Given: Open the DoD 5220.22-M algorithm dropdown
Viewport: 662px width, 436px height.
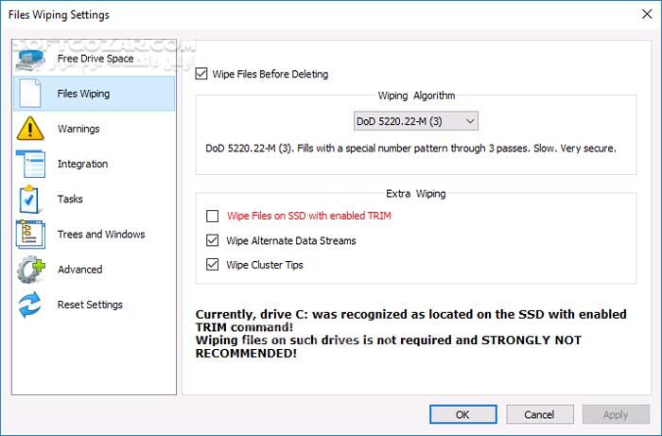Looking at the screenshot, I should (x=416, y=121).
